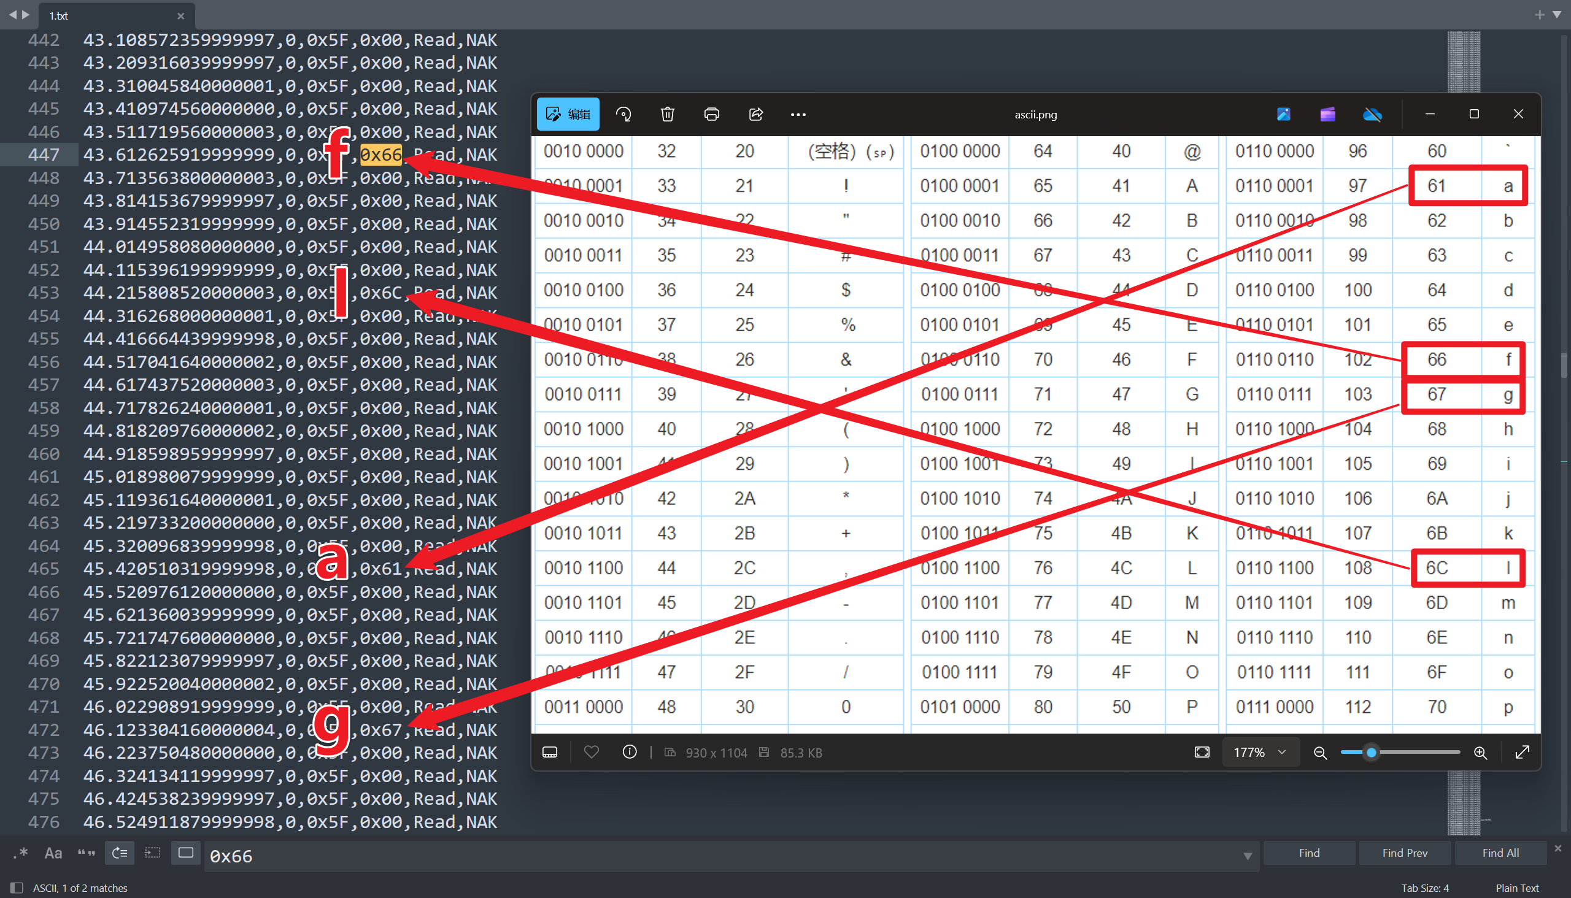Go to previous tab with left arrow
The height and width of the screenshot is (898, 1571).
coord(12,14)
